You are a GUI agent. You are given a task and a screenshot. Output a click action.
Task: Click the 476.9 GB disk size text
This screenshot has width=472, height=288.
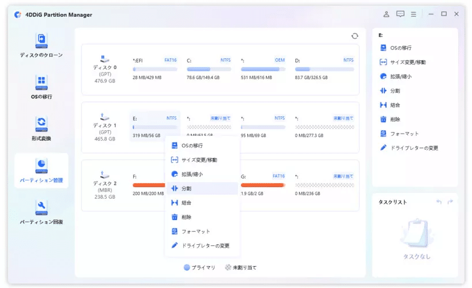tap(105, 81)
